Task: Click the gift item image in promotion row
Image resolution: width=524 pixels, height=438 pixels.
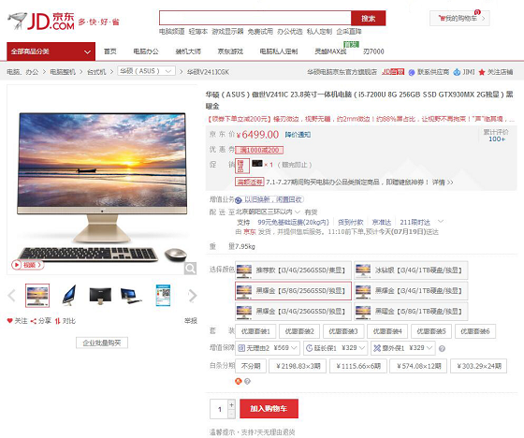Action: click(x=257, y=163)
